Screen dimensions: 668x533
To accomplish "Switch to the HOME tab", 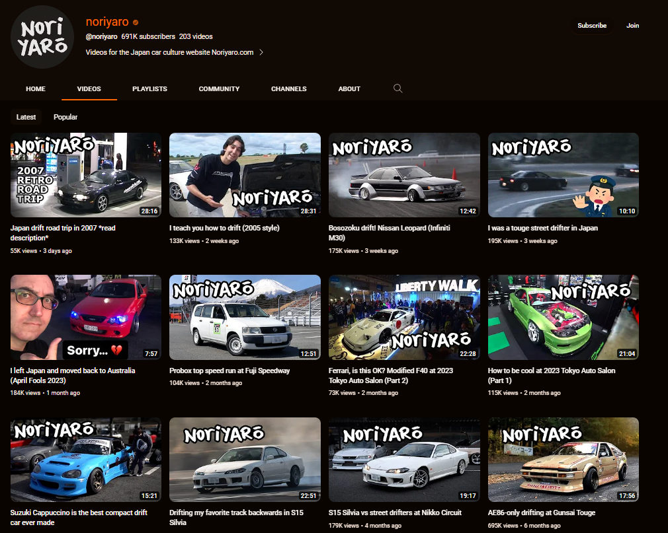I will coord(35,89).
